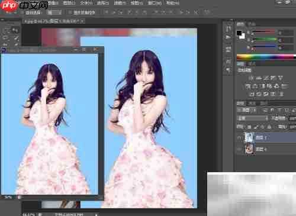This screenshot has height=216, width=296.
Task: Add a Channel Mixer adjustment layer
Action: click(x=276, y=86)
